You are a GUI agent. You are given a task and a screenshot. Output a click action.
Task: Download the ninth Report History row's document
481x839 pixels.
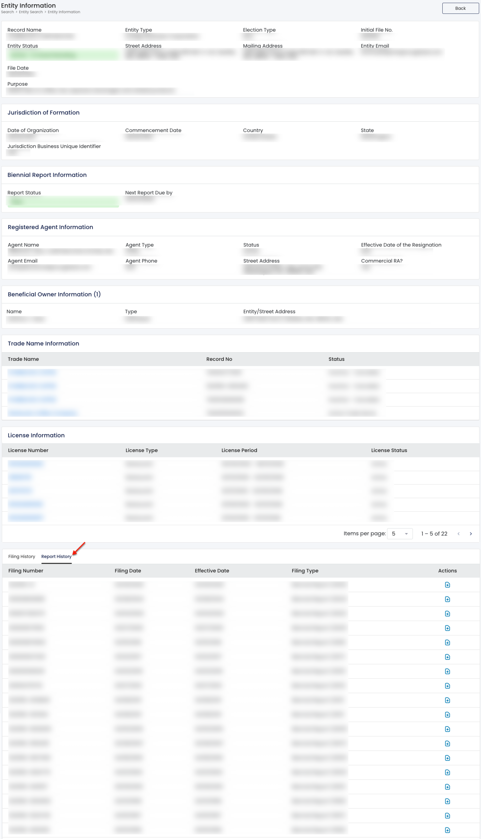click(447, 700)
